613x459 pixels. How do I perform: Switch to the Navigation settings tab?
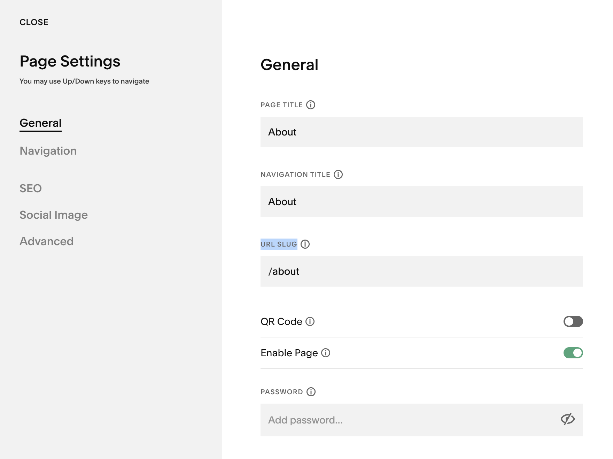(48, 151)
